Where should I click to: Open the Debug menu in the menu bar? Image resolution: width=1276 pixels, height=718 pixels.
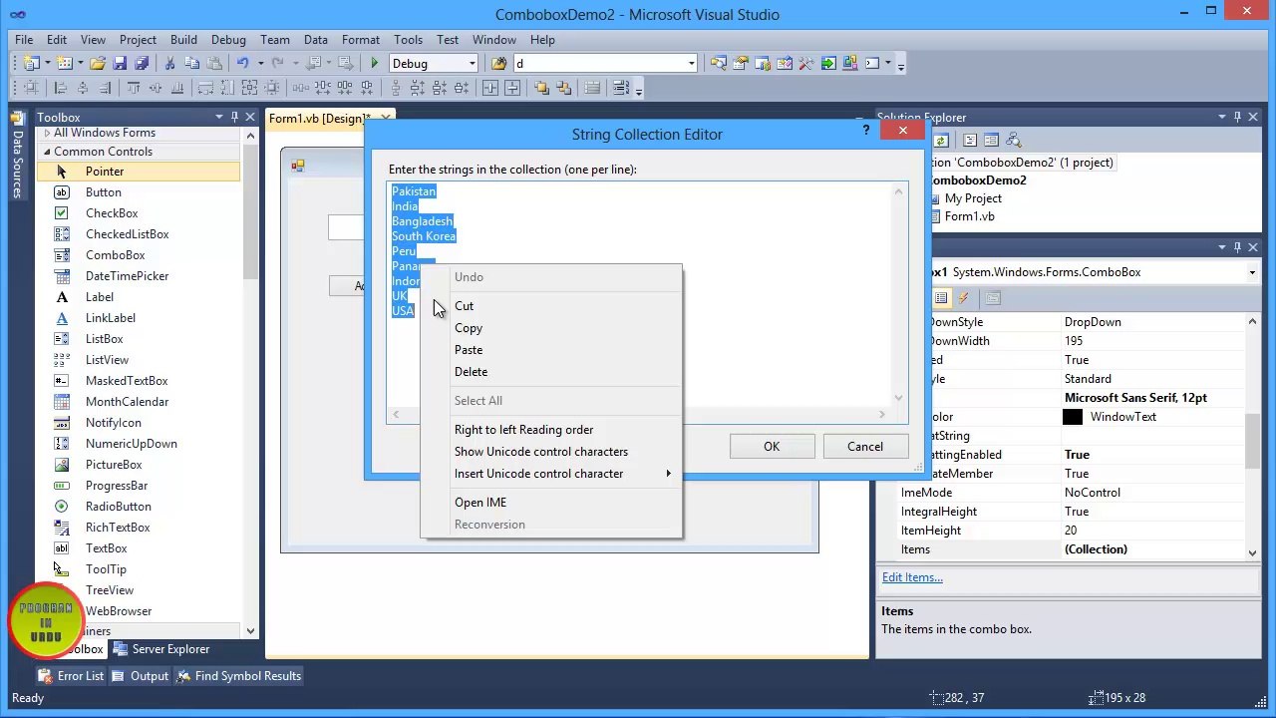click(228, 40)
